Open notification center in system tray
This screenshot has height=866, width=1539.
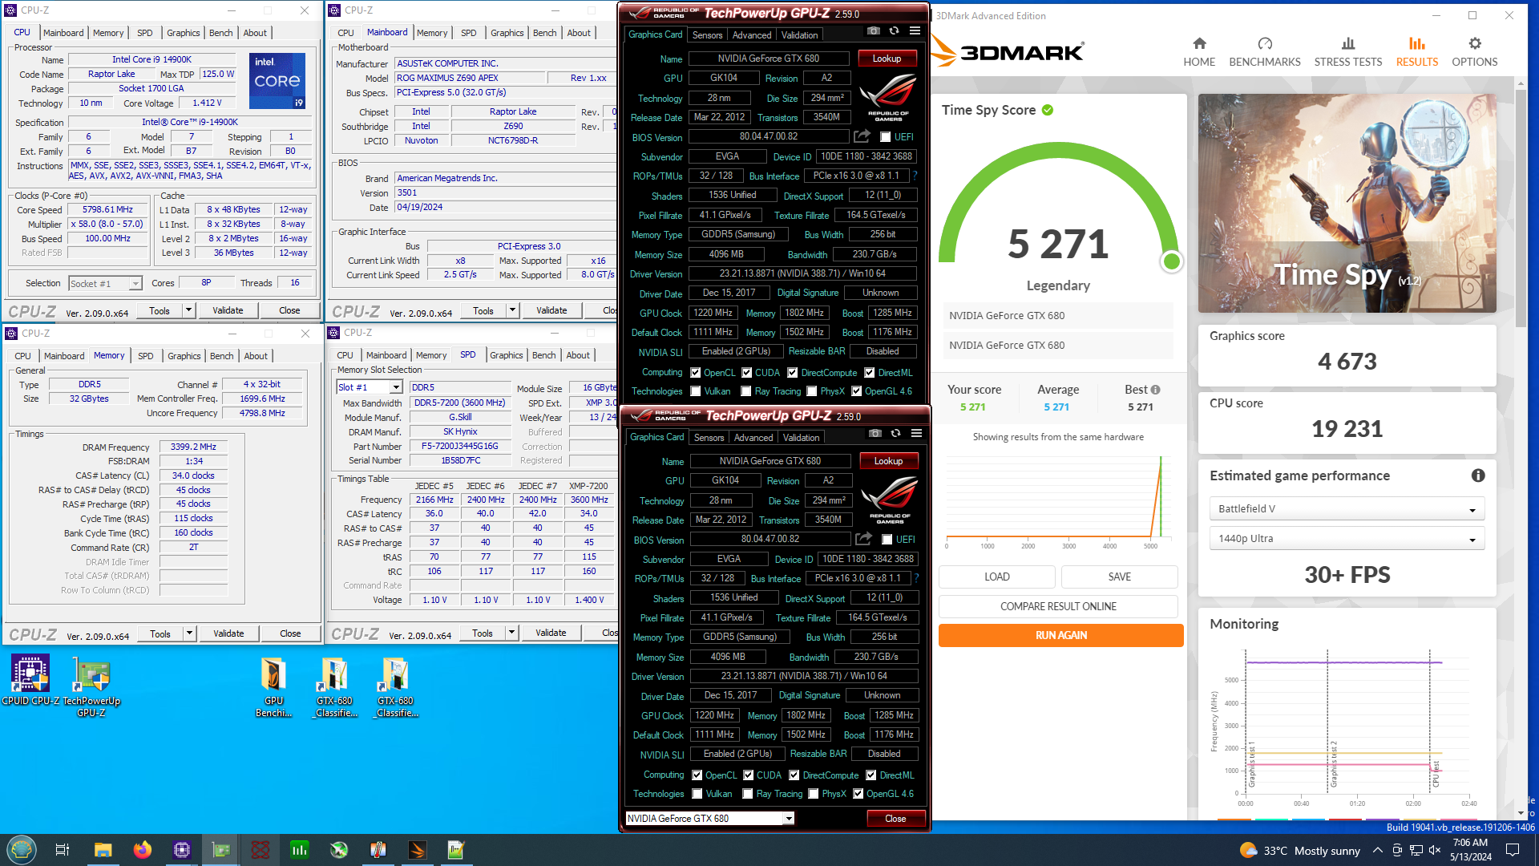click(x=1513, y=850)
